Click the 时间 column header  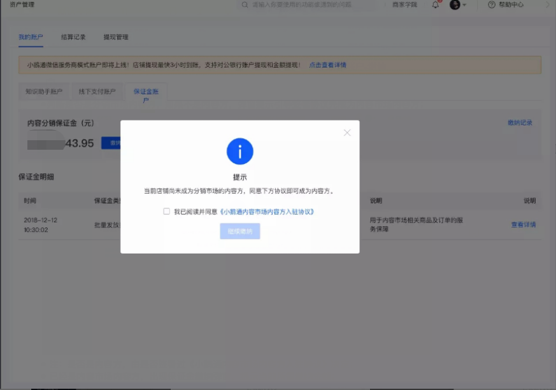pyautogui.click(x=30, y=201)
